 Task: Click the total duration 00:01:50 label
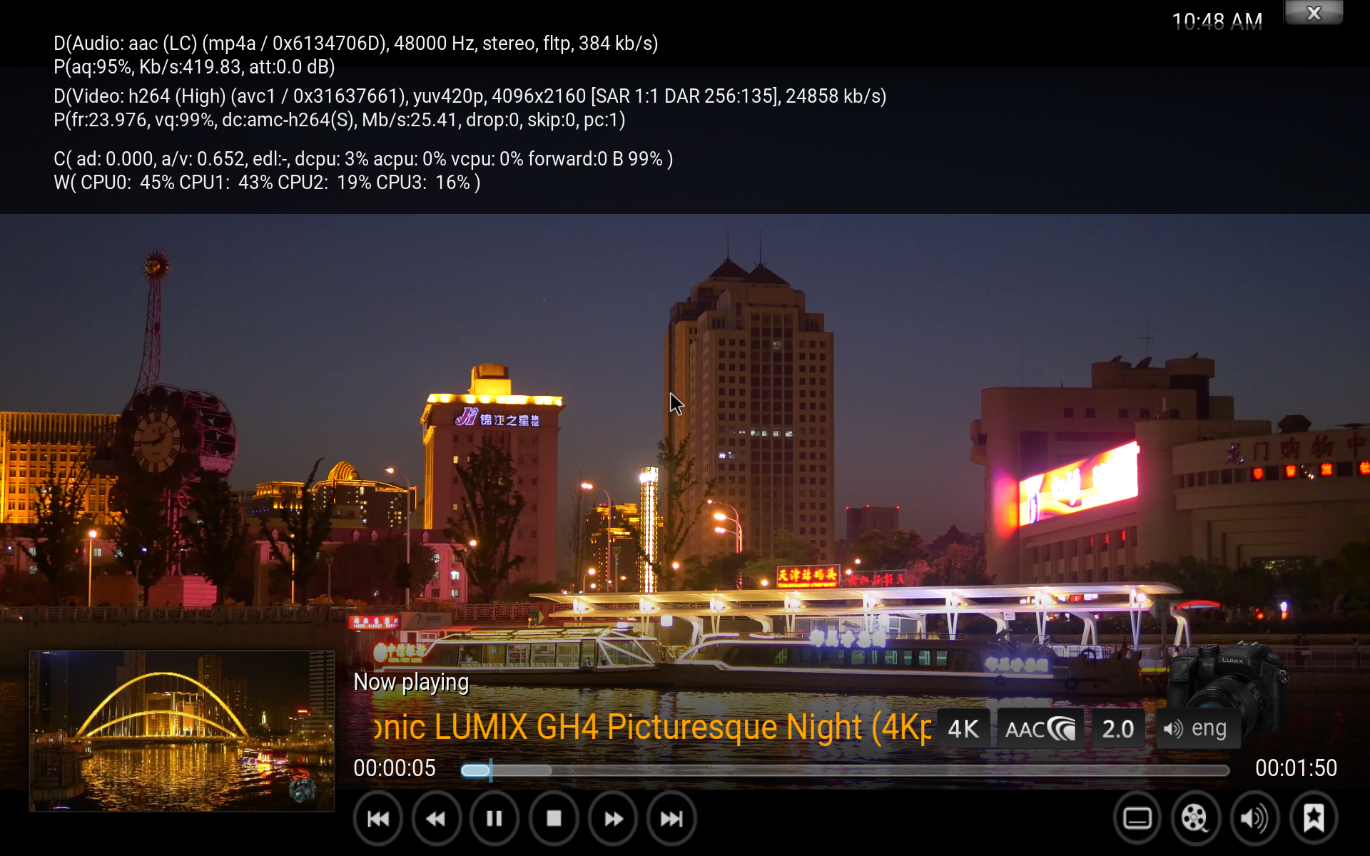[1296, 768]
